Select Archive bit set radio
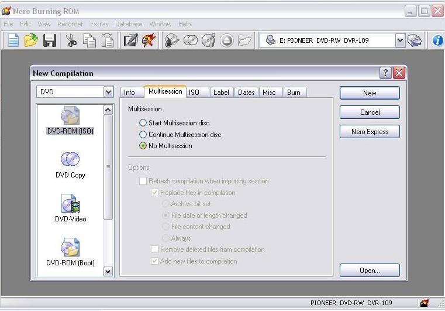 coord(186,204)
